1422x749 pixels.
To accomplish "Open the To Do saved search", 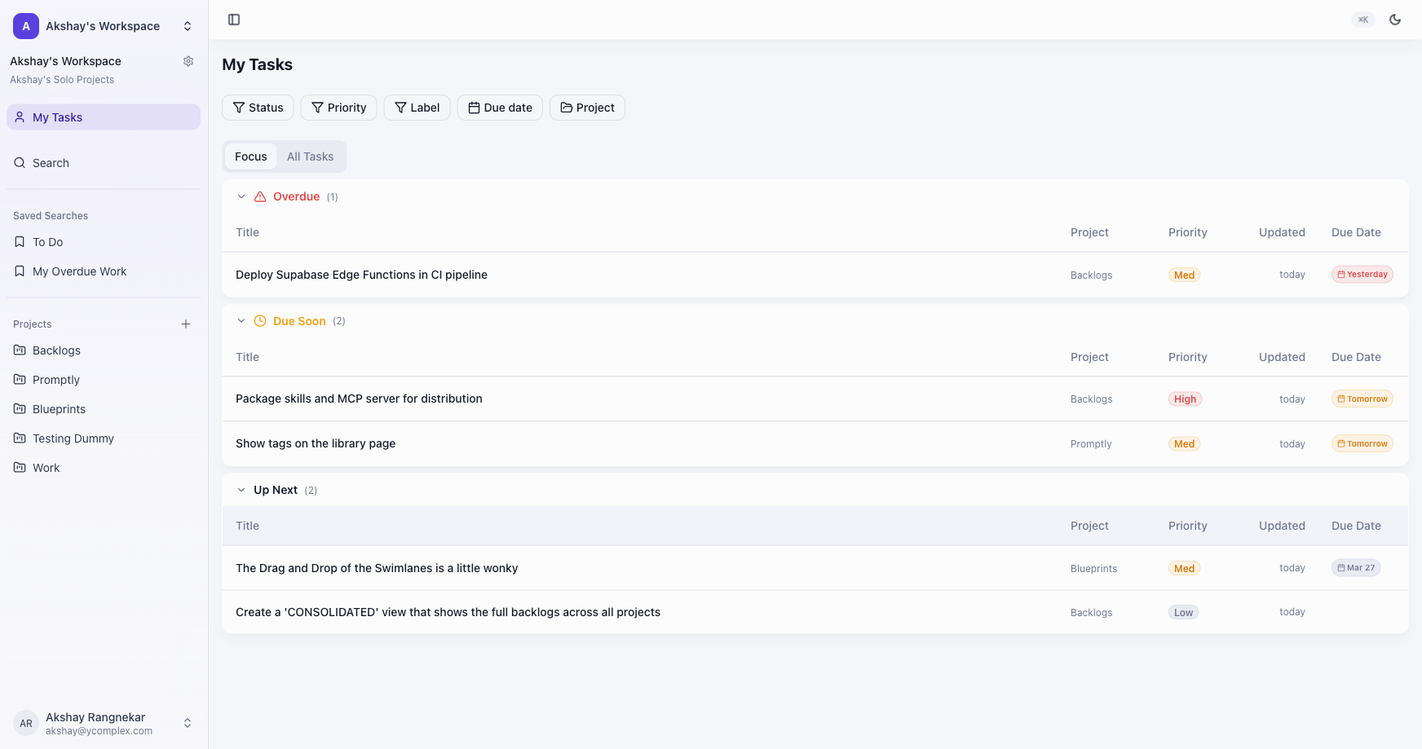I will click(47, 242).
